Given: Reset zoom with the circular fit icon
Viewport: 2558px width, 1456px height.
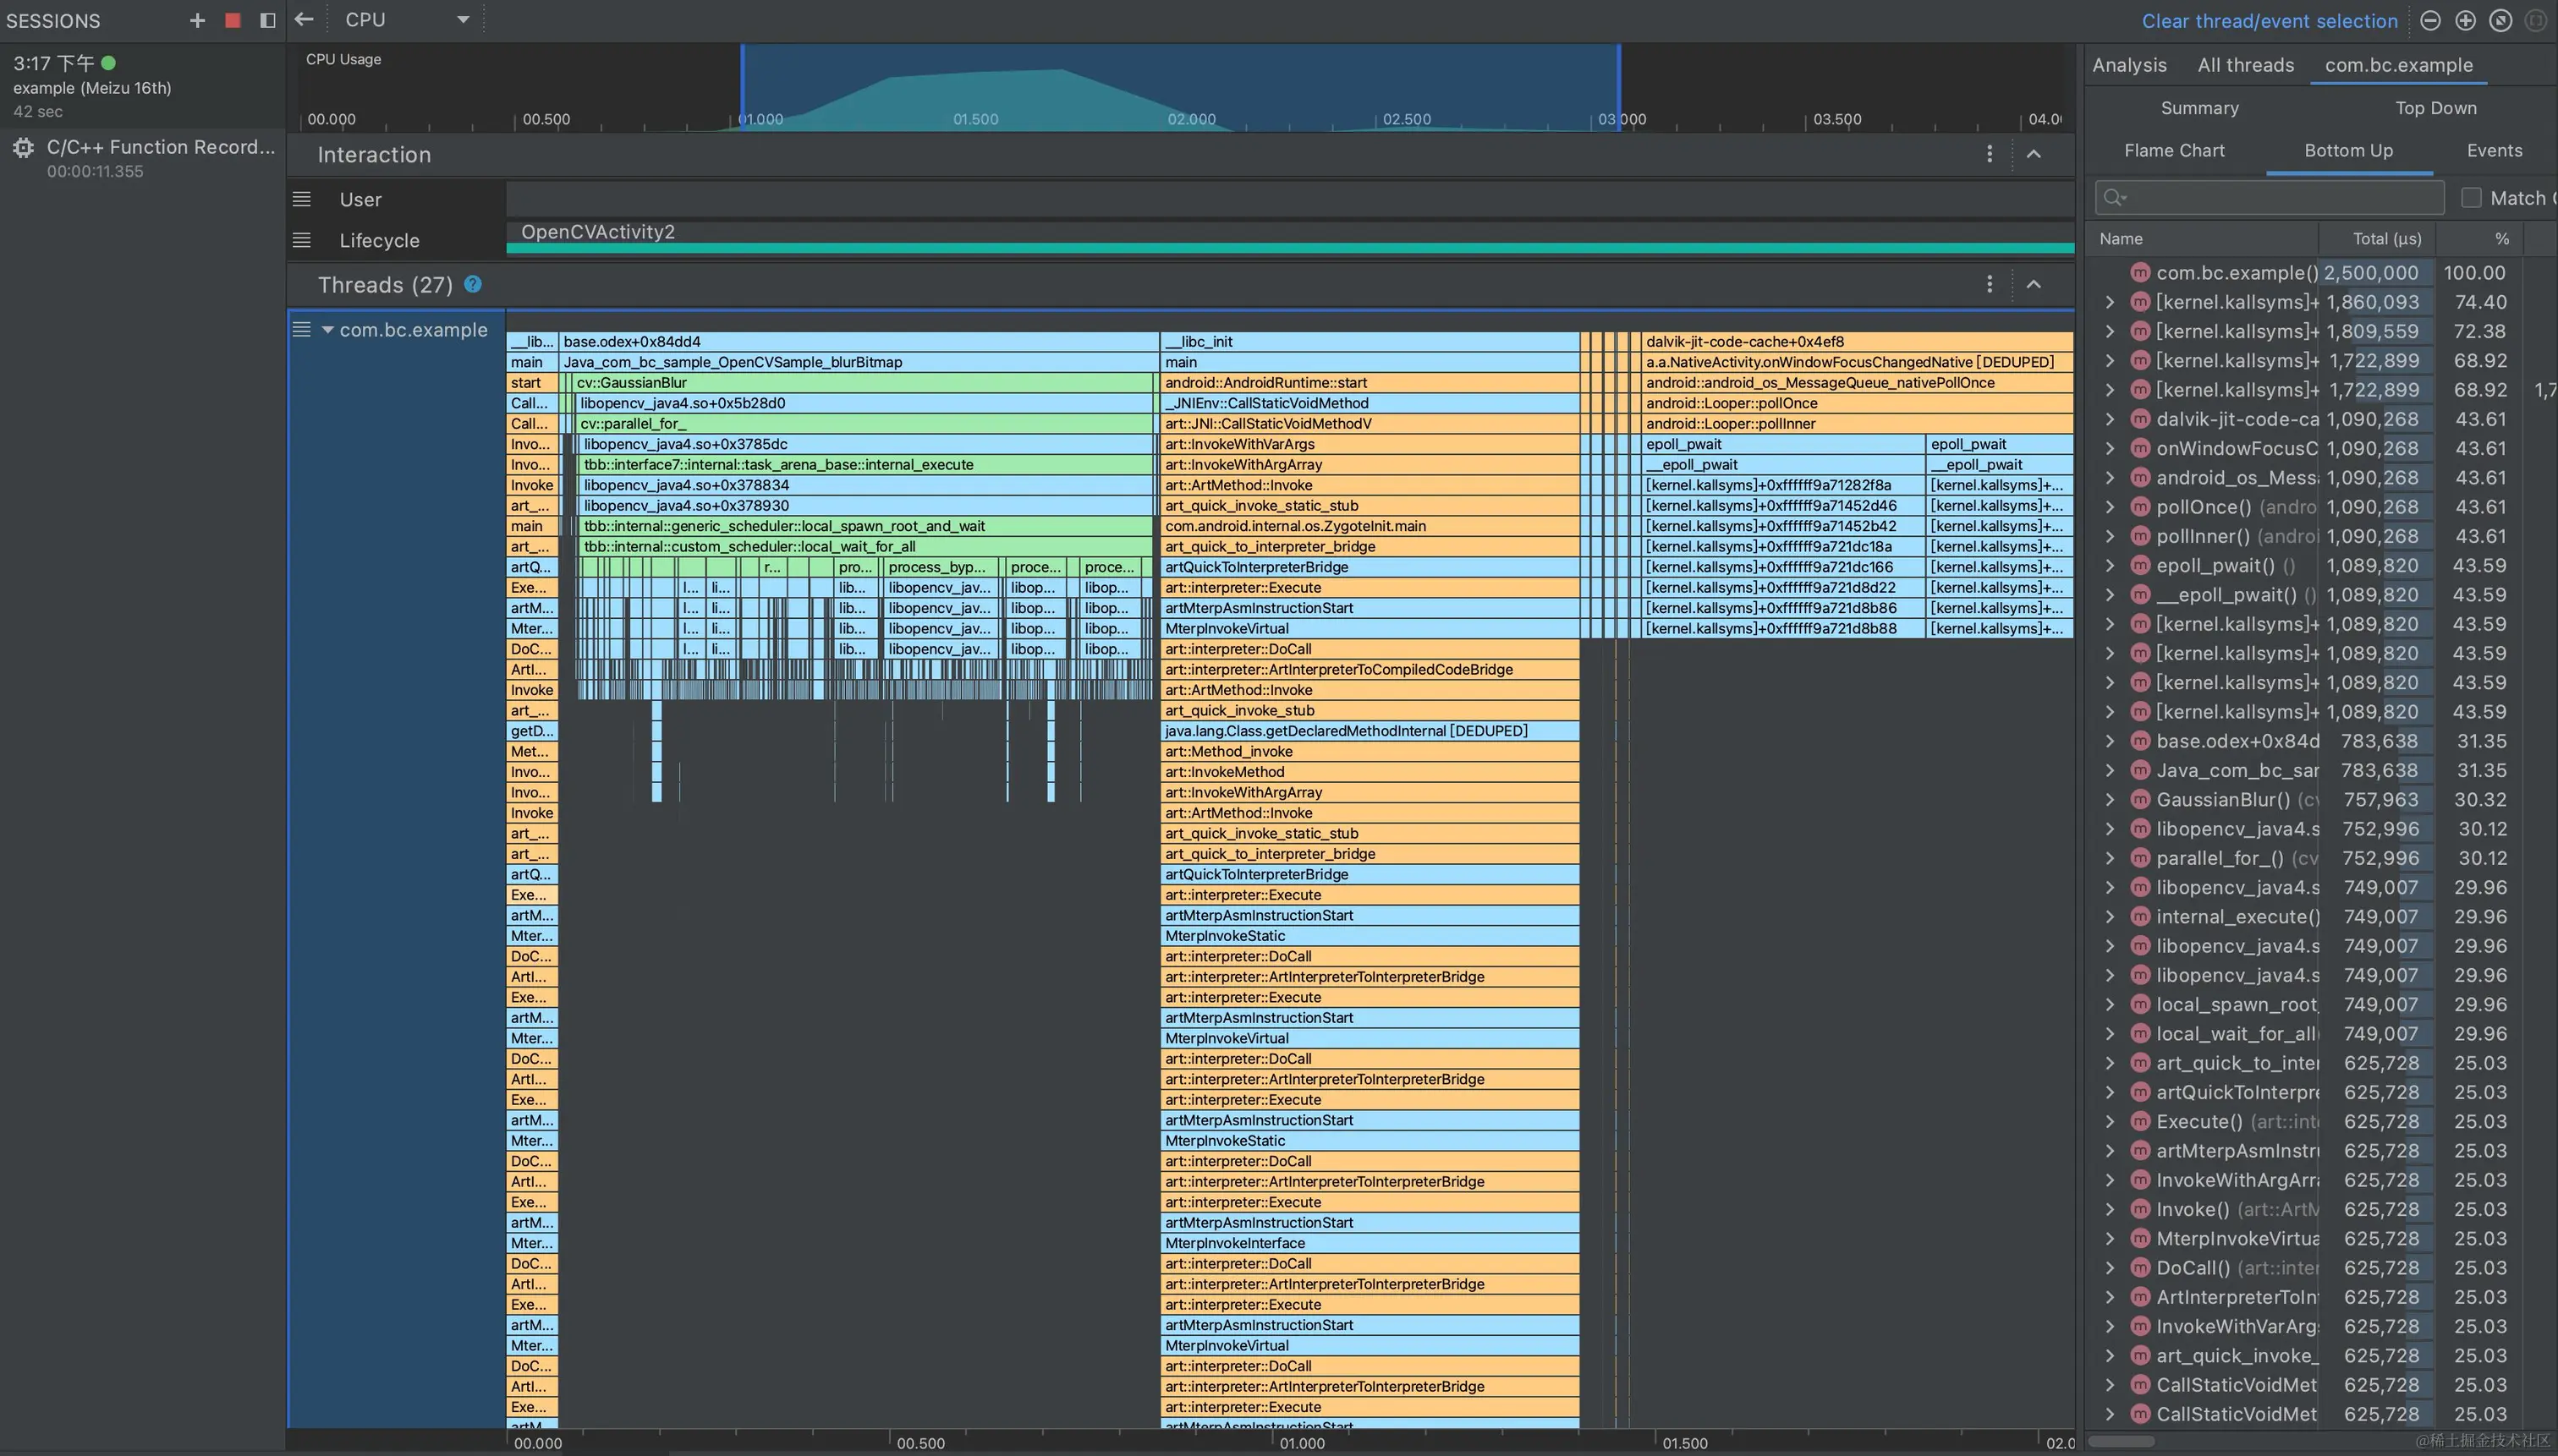Looking at the screenshot, I should pyautogui.click(x=2500, y=21).
